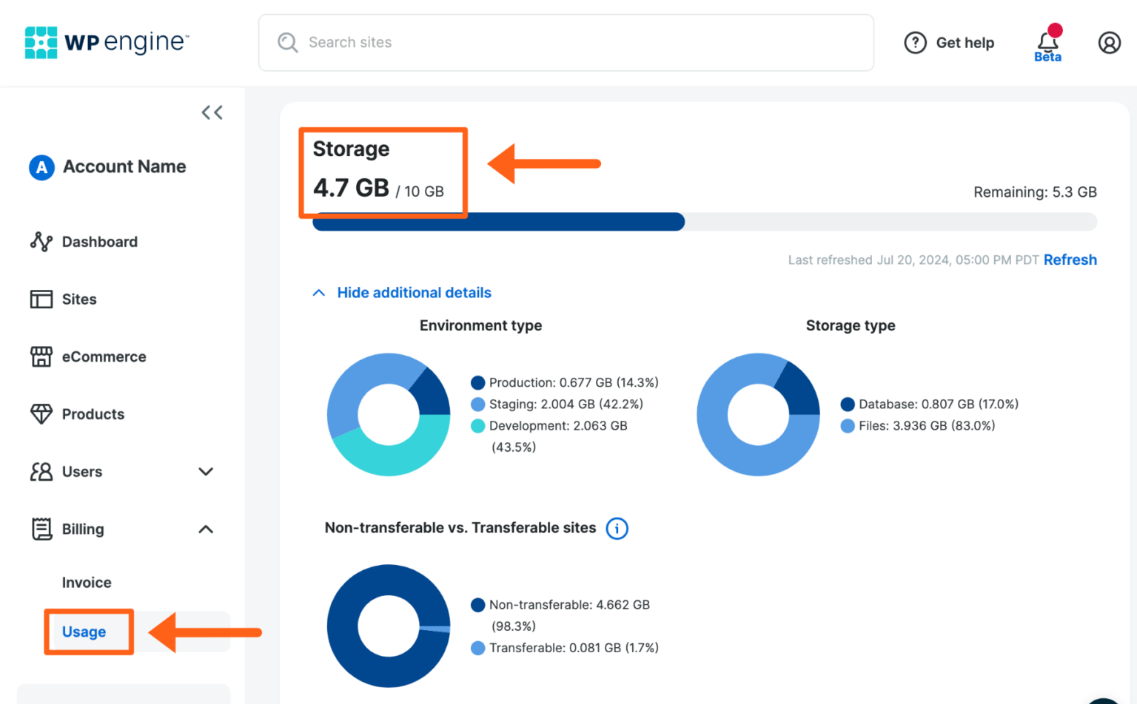Collapse the sidebar with the double chevrons

pyautogui.click(x=212, y=112)
